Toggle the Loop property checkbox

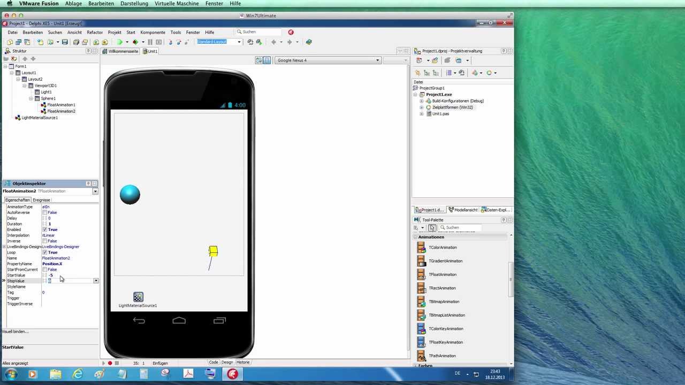click(x=44, y=252)
